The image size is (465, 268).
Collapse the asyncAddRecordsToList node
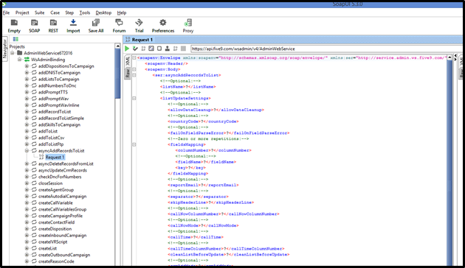tap(27, 150)
